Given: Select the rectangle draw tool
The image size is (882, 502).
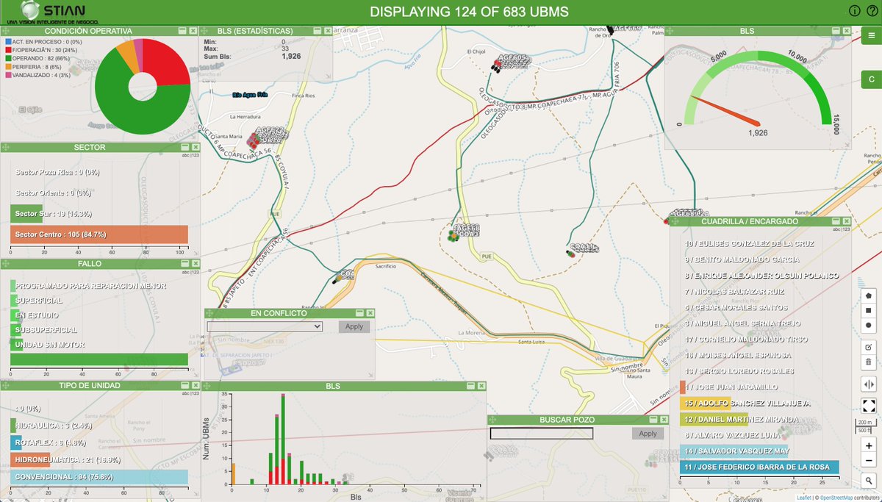Looking at the screenshot, I should [869, 310].
